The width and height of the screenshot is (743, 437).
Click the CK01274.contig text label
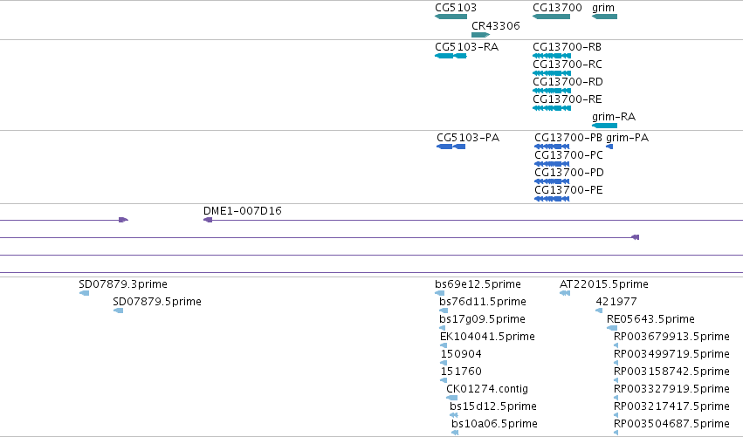coord(487,389)
